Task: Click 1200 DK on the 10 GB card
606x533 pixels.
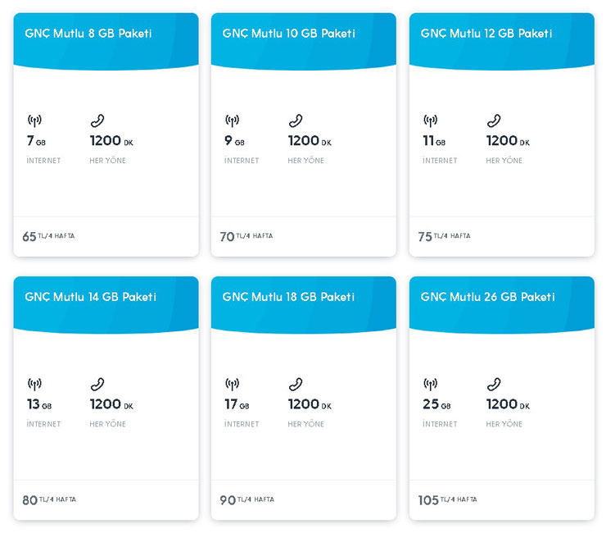Action: coord(310,141)
